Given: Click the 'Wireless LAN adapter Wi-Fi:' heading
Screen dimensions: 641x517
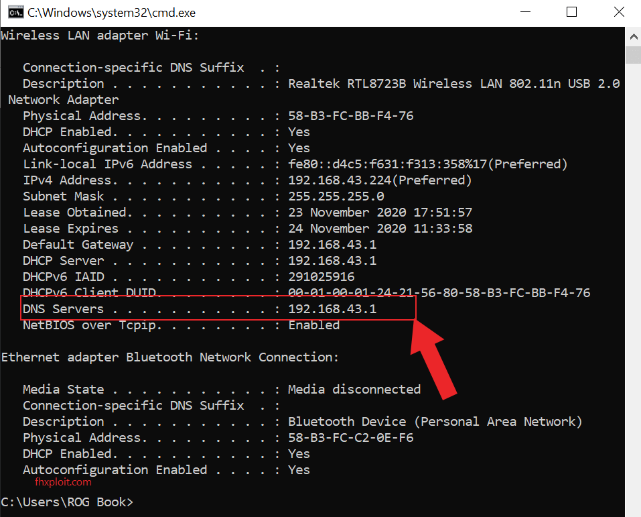Looking at the screenshot, I should click(x=100, y=36).
